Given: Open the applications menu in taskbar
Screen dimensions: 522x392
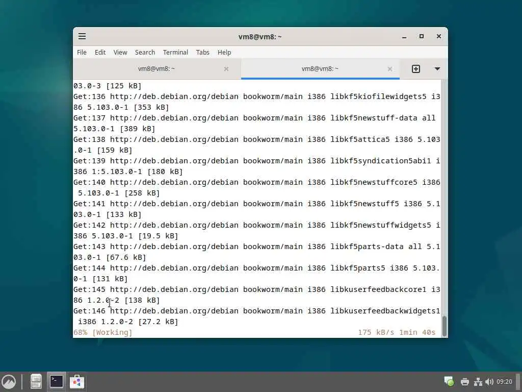Looking at the screenshot, I should (9, 382).
